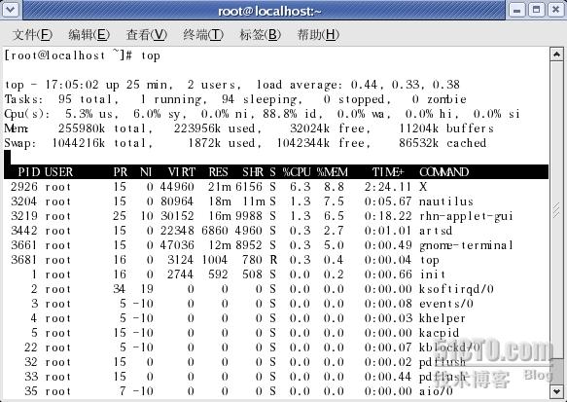567x402 pixels.
Task: Click the 2:24.11 time value for X
Action: tap(388, 187)
